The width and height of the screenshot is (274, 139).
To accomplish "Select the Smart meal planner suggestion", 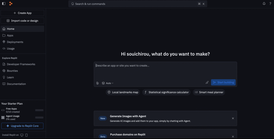I will click(209, 92).
